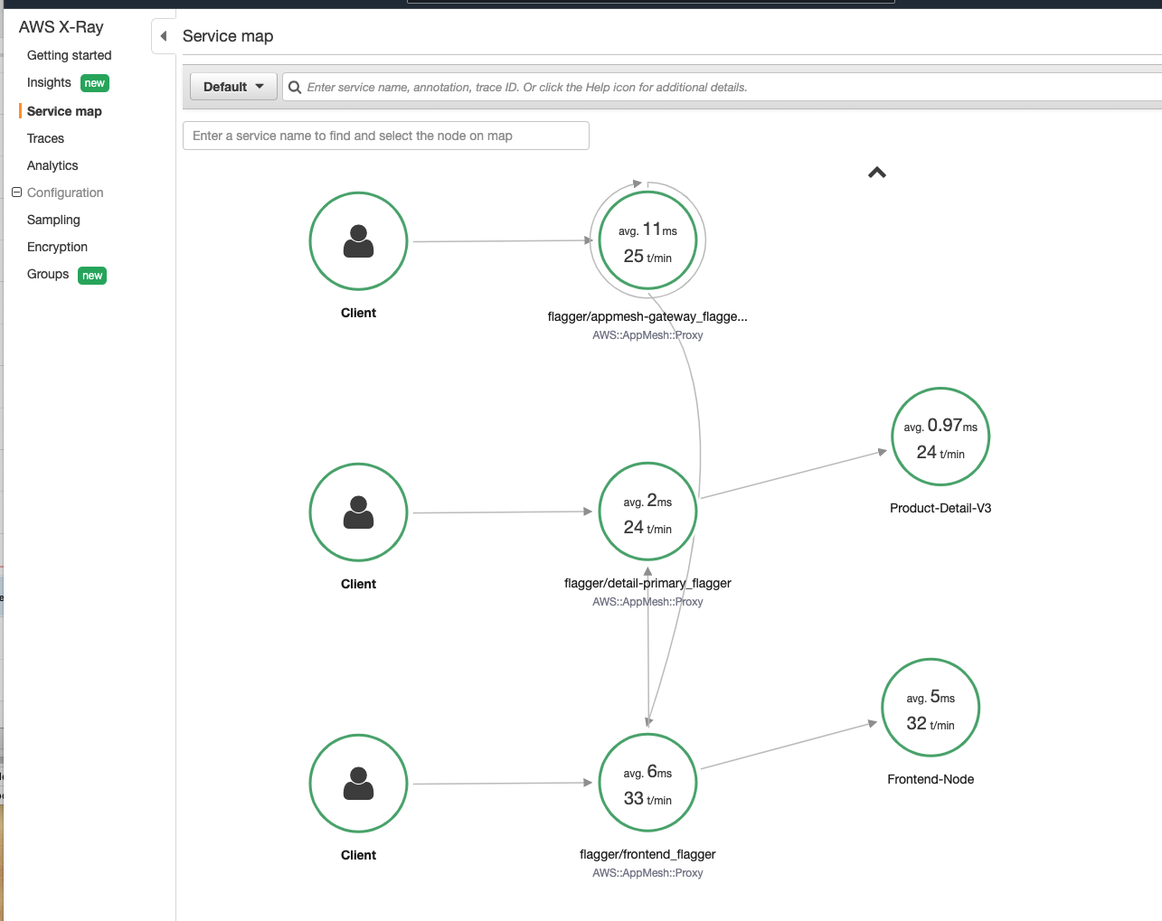The height and width of the screenshot is (921, 1162).
Task: Select the appmesh-gateway node with 11ms average
Action: click(x=647, y=240)
